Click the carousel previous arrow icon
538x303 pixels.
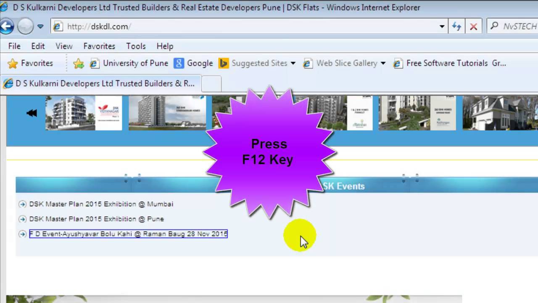(32, 113)
